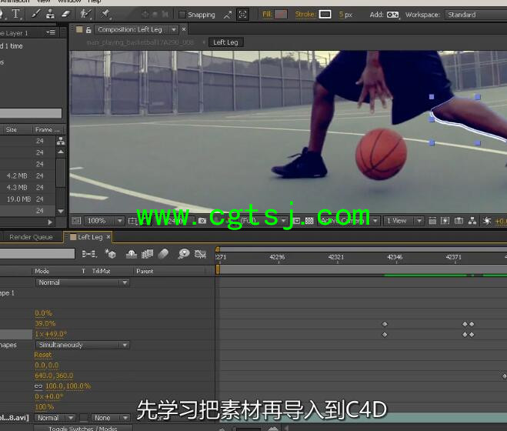
Task: Select the Roto Brush tool
Action: 85,14
